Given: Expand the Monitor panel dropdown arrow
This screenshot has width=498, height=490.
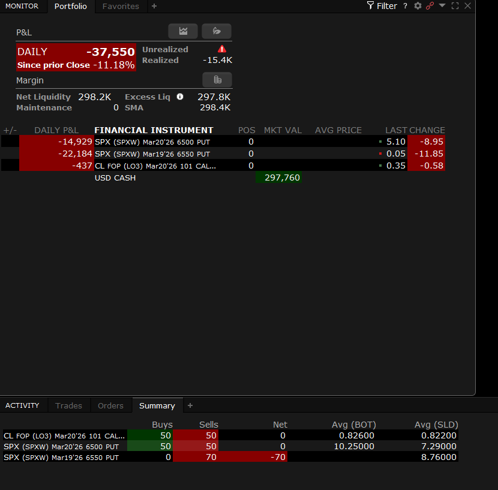Looking at the screenshot, I should point(442,5).
